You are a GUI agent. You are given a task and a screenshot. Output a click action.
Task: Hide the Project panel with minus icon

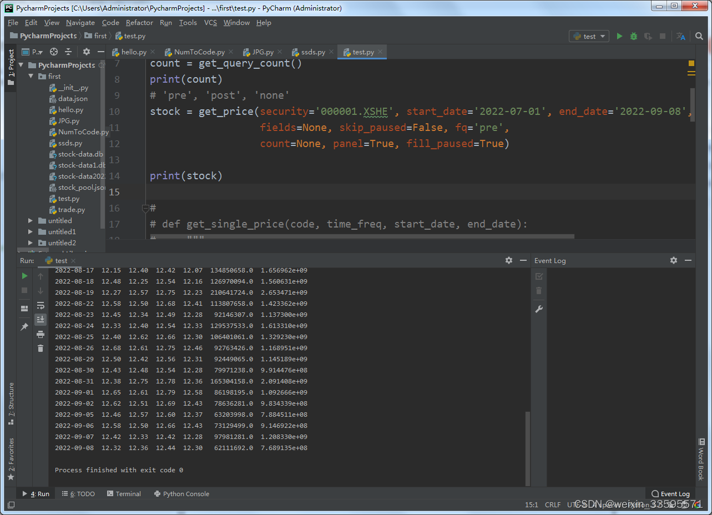[x=100, y=52]
